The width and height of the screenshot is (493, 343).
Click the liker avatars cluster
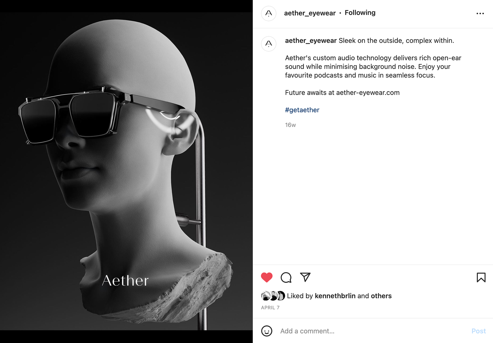click(x=273, y=296)
